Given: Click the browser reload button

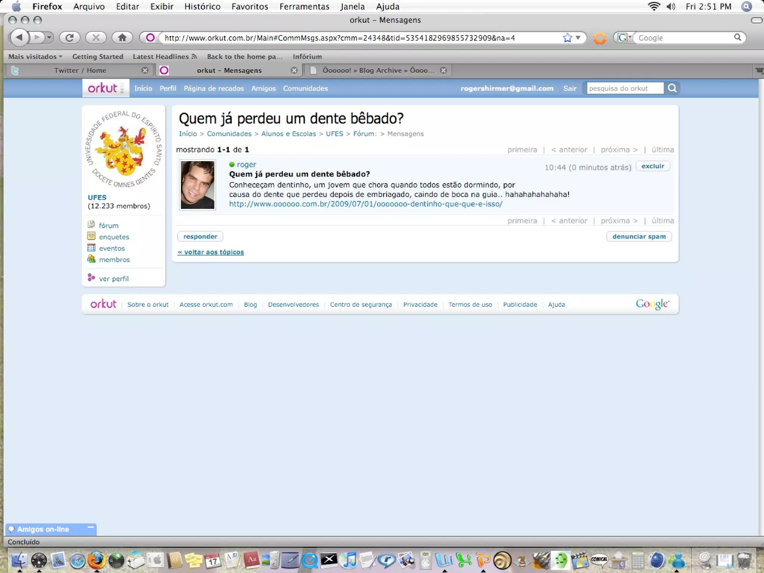Looking at the screenshot, I should (69, 37).
